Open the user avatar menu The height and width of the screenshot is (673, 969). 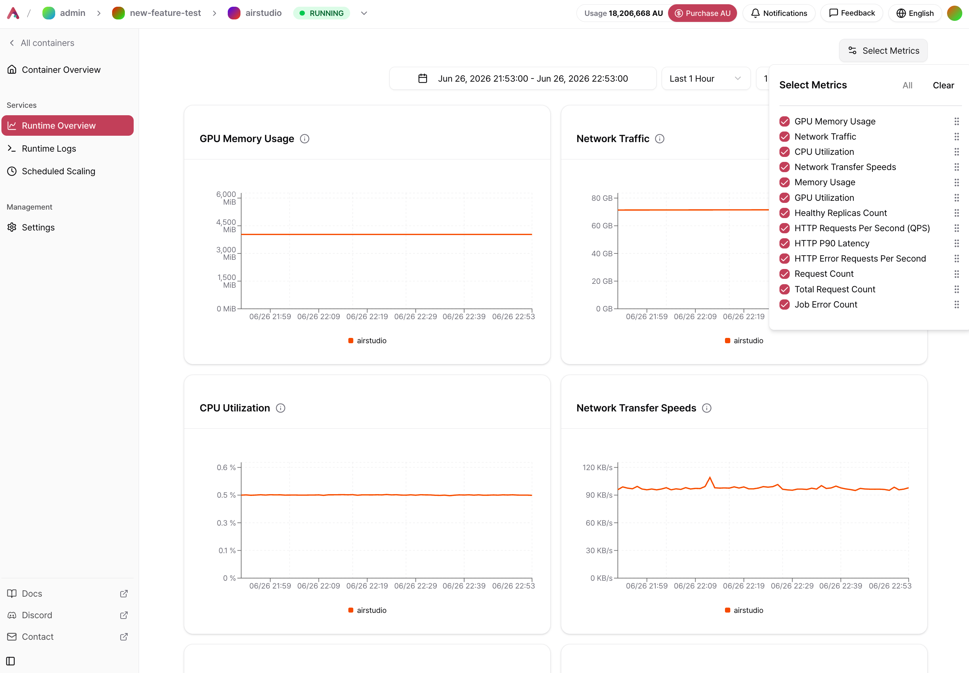click(x=954, y=13)
